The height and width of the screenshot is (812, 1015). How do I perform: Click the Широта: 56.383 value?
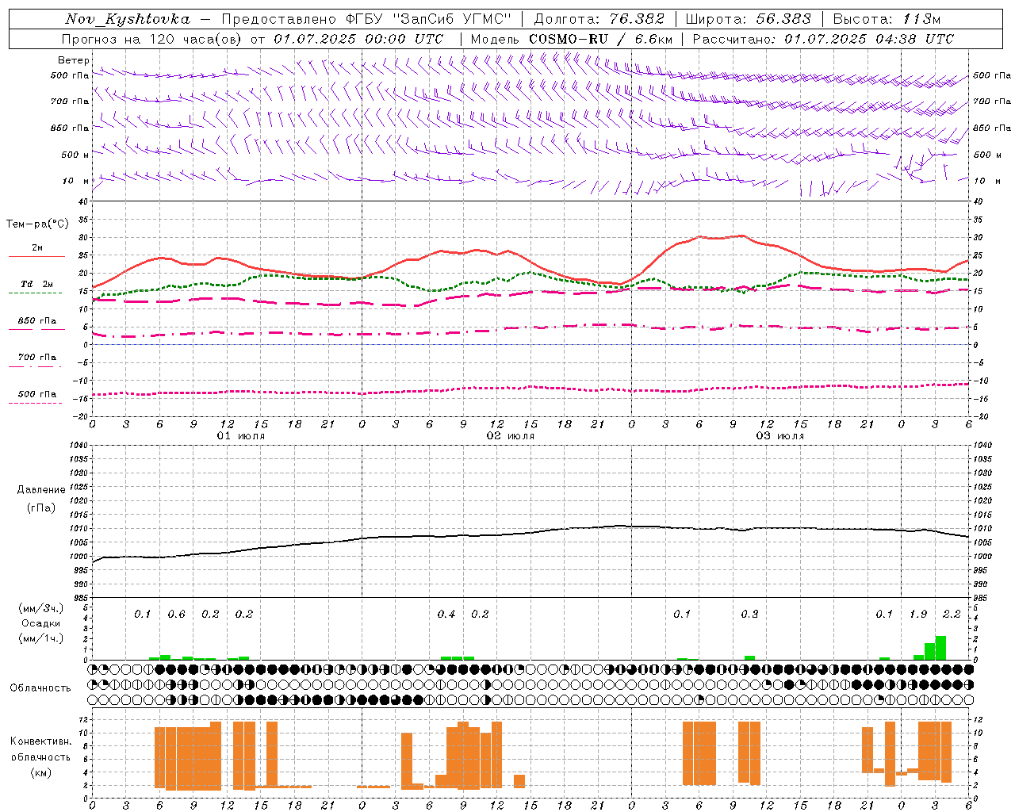748,19
